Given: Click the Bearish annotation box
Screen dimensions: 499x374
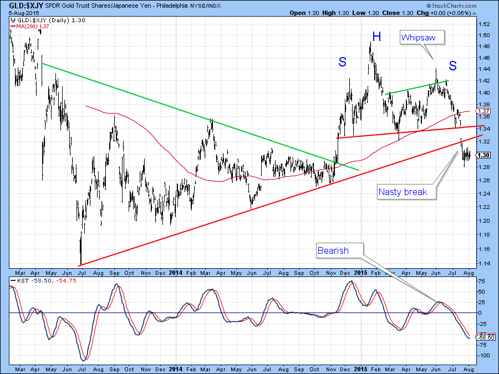Looking at the screenshot, I should (339, 250).
